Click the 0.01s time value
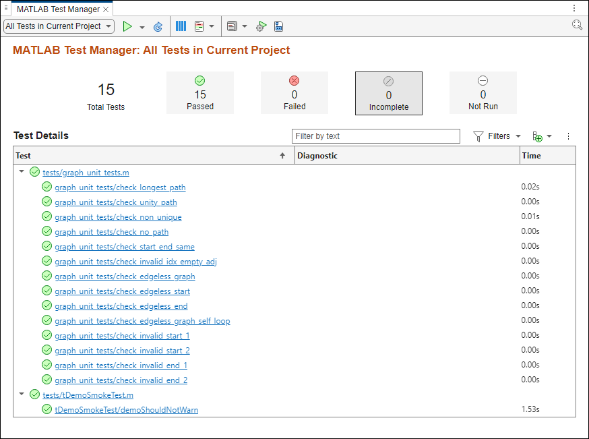This screenshot has width=589, height=439. 530,216
